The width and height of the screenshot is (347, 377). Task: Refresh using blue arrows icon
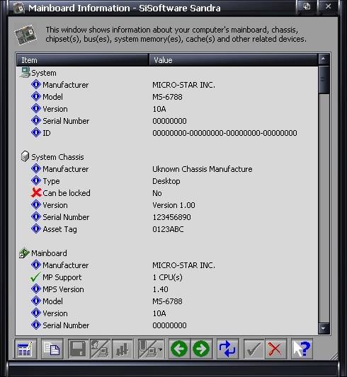point(227,349)
